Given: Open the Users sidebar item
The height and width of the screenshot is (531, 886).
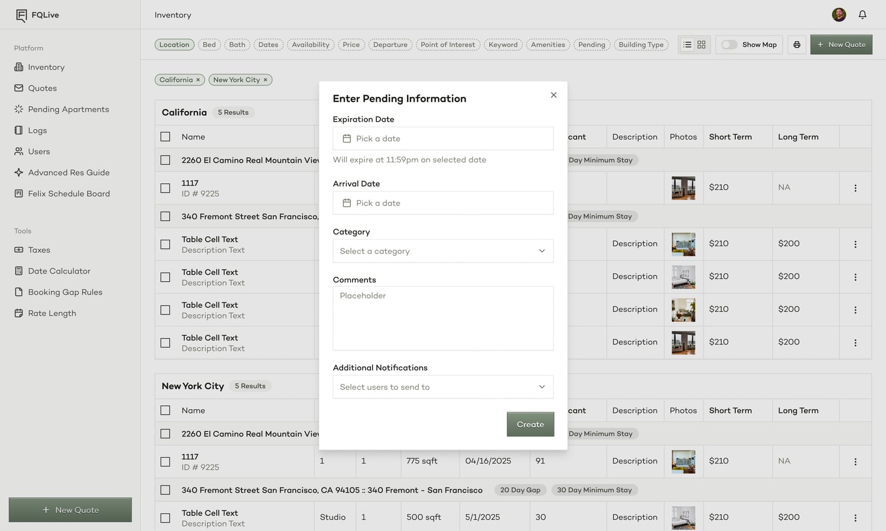Looking at the screenshot, I should tap(32, 151).
